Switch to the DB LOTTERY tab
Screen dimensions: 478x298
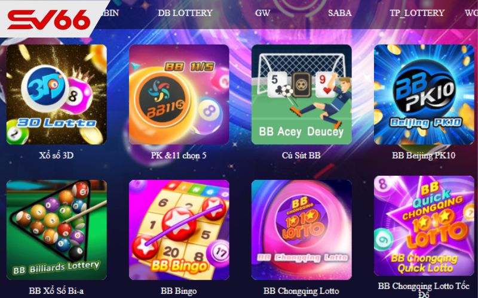(x=185, y=13)
